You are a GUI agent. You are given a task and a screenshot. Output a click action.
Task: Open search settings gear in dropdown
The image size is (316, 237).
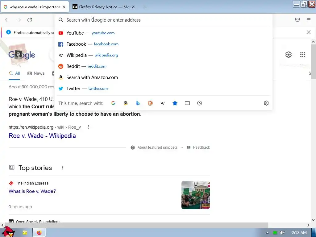coord(266,103)
